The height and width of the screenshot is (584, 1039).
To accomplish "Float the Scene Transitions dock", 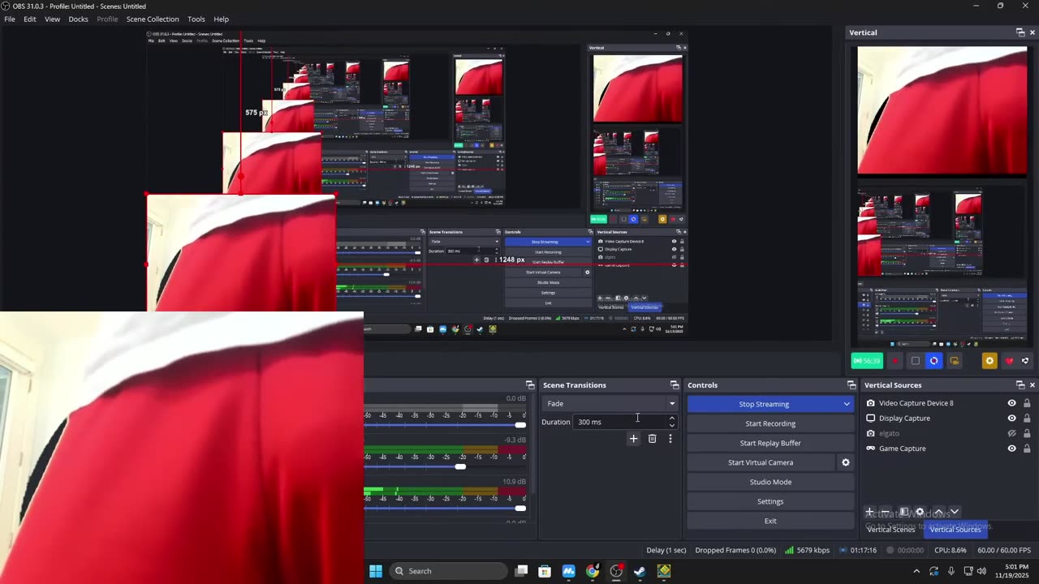I will pos(675,385).
